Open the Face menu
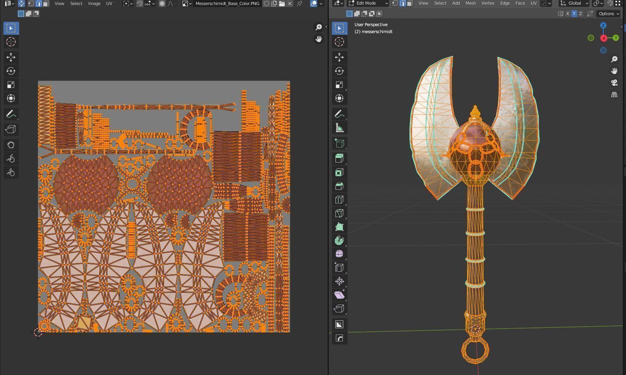 click(520, 3)
